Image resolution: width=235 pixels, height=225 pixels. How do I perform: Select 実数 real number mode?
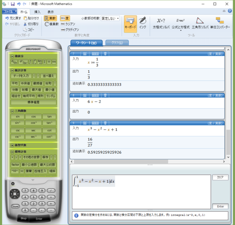[x=51, y=18]
